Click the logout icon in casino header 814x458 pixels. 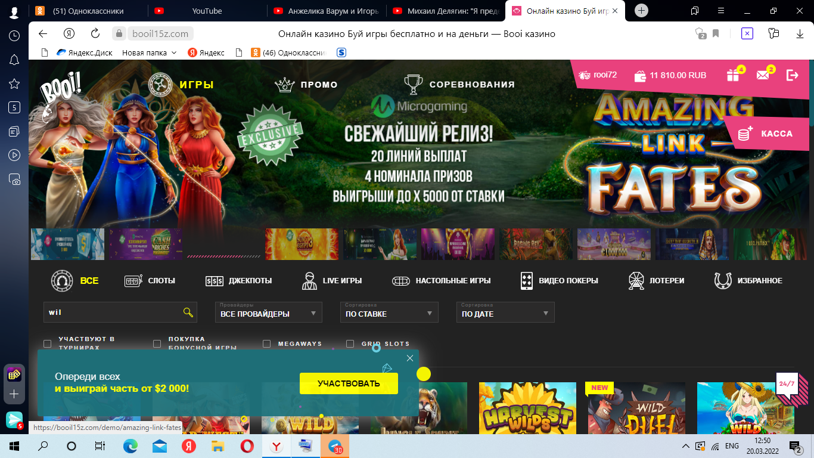[793, 75]
